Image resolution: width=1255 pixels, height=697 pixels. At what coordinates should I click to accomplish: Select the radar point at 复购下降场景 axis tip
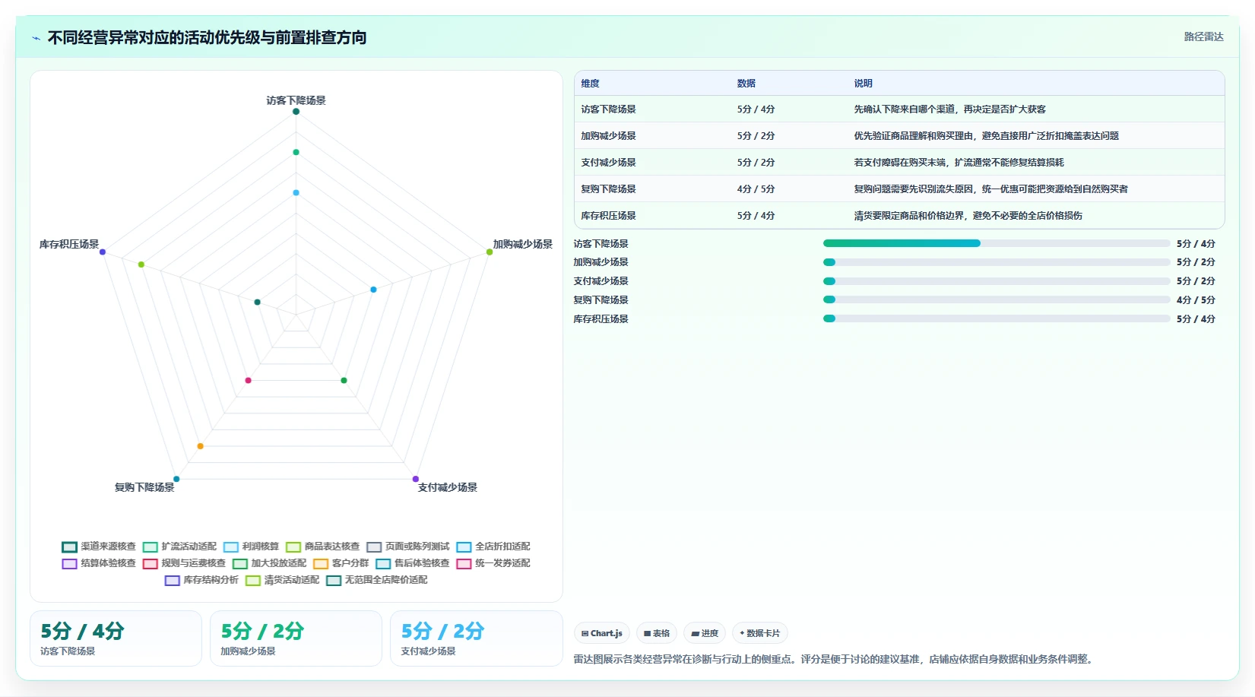pos(176,479)
